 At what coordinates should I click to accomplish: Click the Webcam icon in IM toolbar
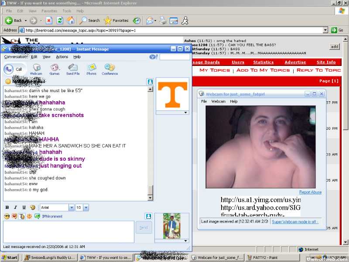[37, 68]
